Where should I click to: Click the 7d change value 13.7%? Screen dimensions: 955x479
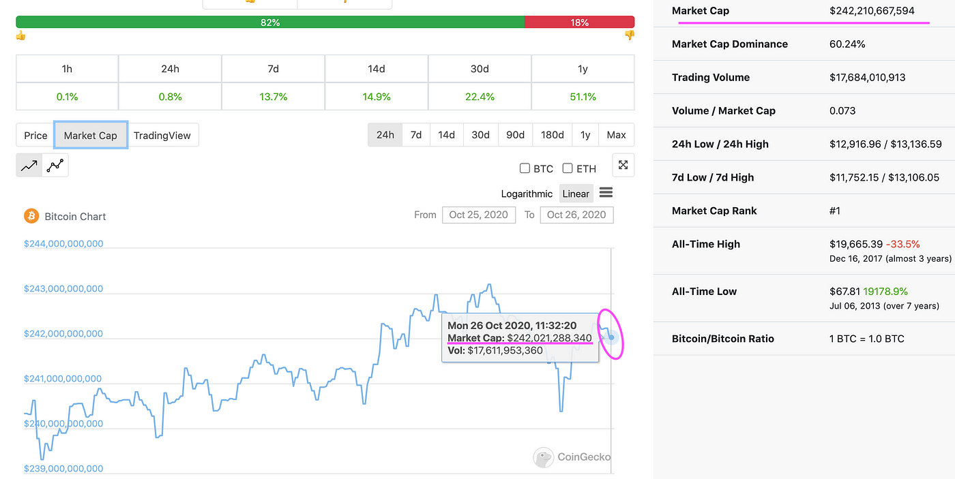(274, 97)
